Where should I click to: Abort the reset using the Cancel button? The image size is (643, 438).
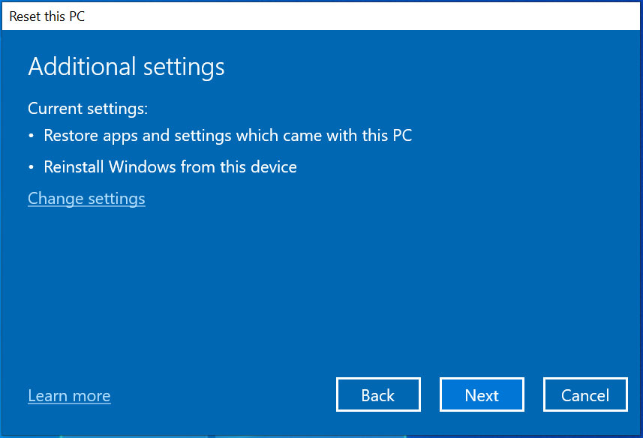point(585,394)
